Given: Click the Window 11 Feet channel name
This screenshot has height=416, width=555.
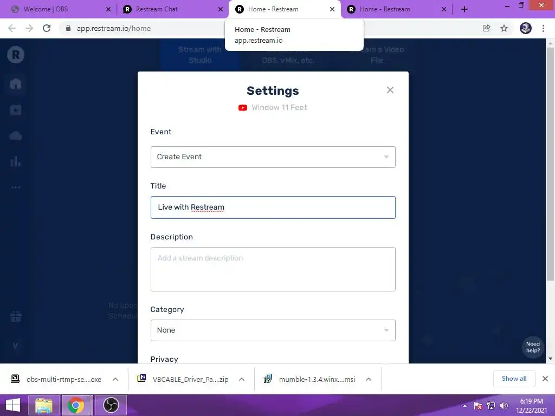Looking at the screenshot, I should pos(279,108).
